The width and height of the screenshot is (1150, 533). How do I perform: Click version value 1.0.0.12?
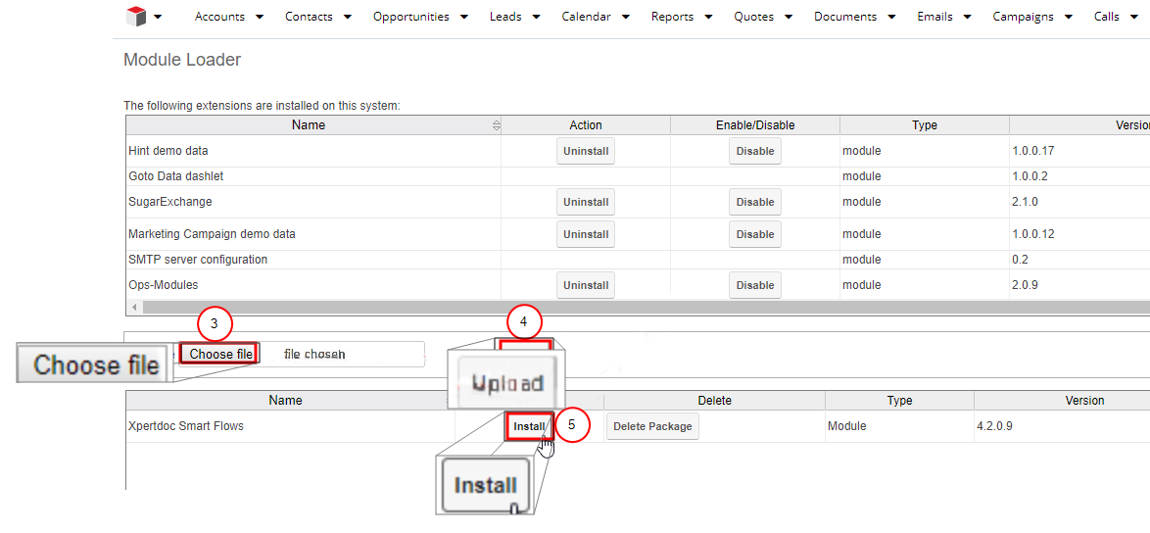tap(1032, 234)
